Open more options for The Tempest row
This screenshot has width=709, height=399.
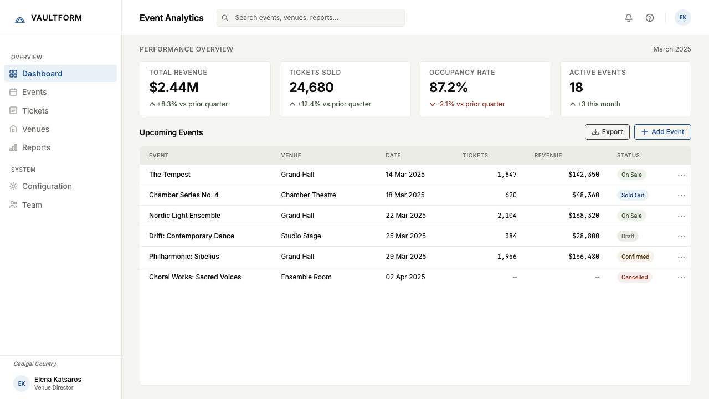click(x=681, y=175)
